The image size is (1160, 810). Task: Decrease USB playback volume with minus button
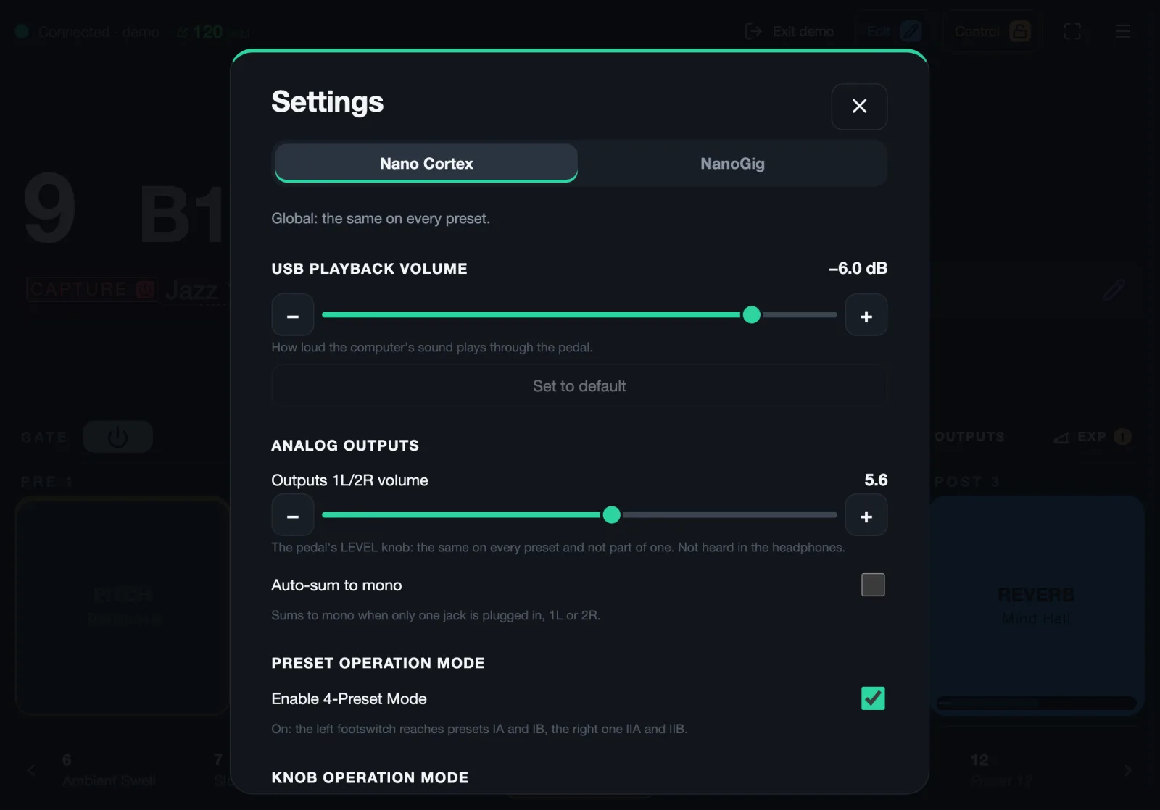coord(293,315)
